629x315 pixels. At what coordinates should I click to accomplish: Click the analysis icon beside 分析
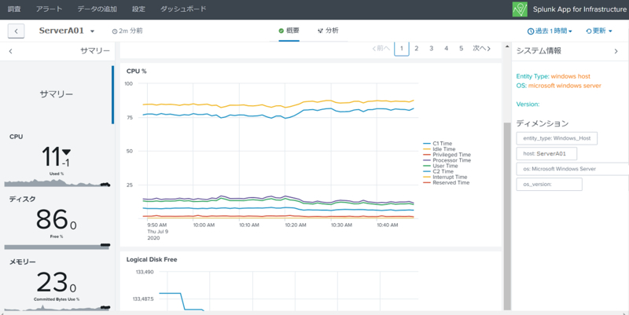pos(320,31)
